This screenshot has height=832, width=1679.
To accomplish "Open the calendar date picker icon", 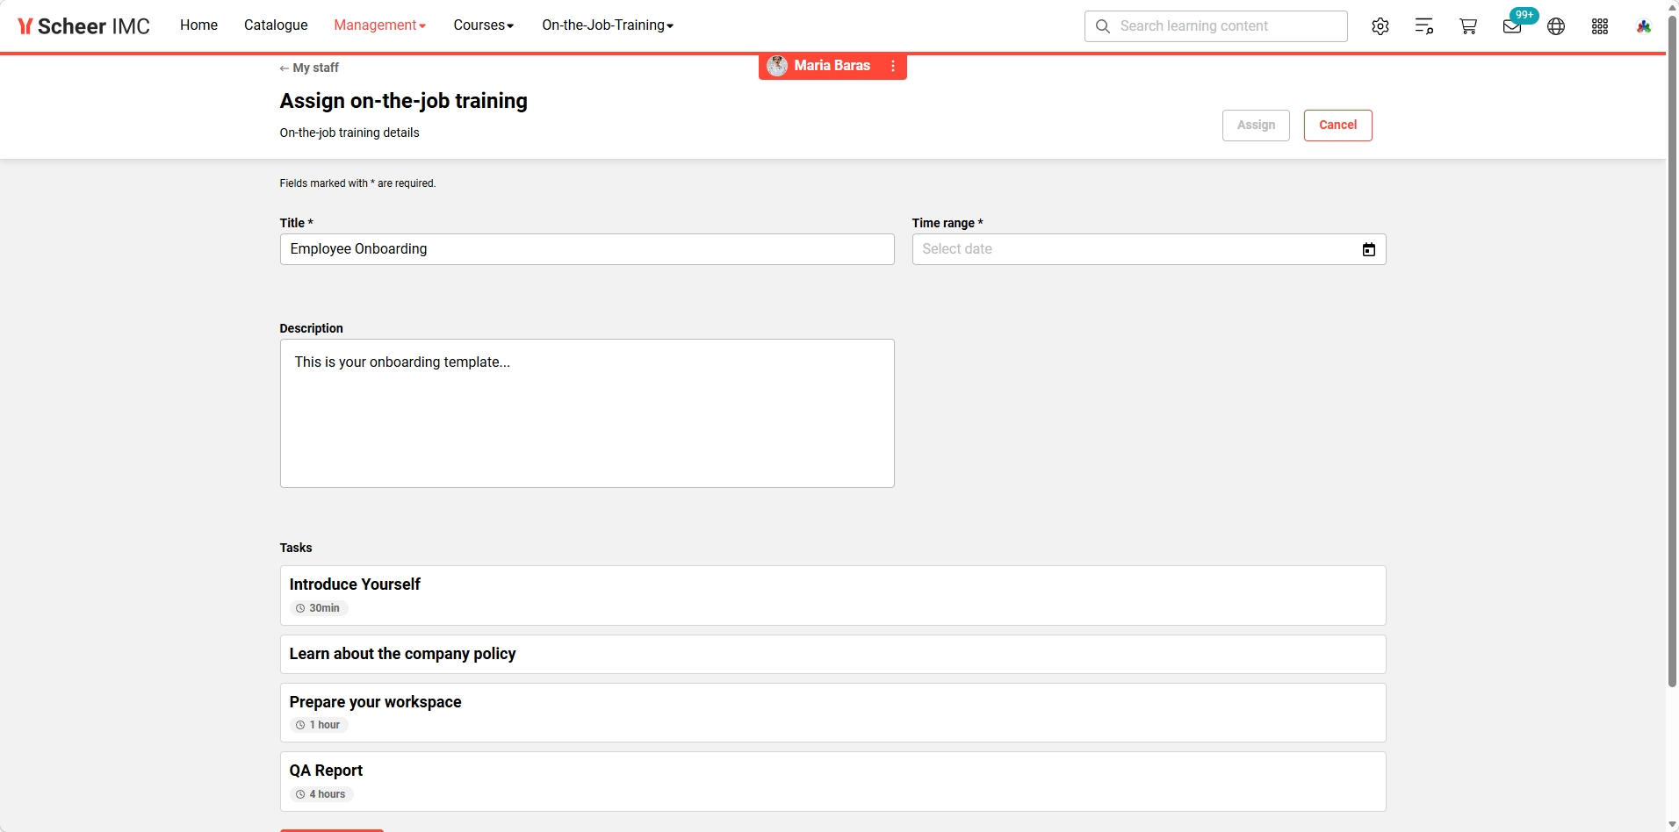I will [x=1368, y=250].
